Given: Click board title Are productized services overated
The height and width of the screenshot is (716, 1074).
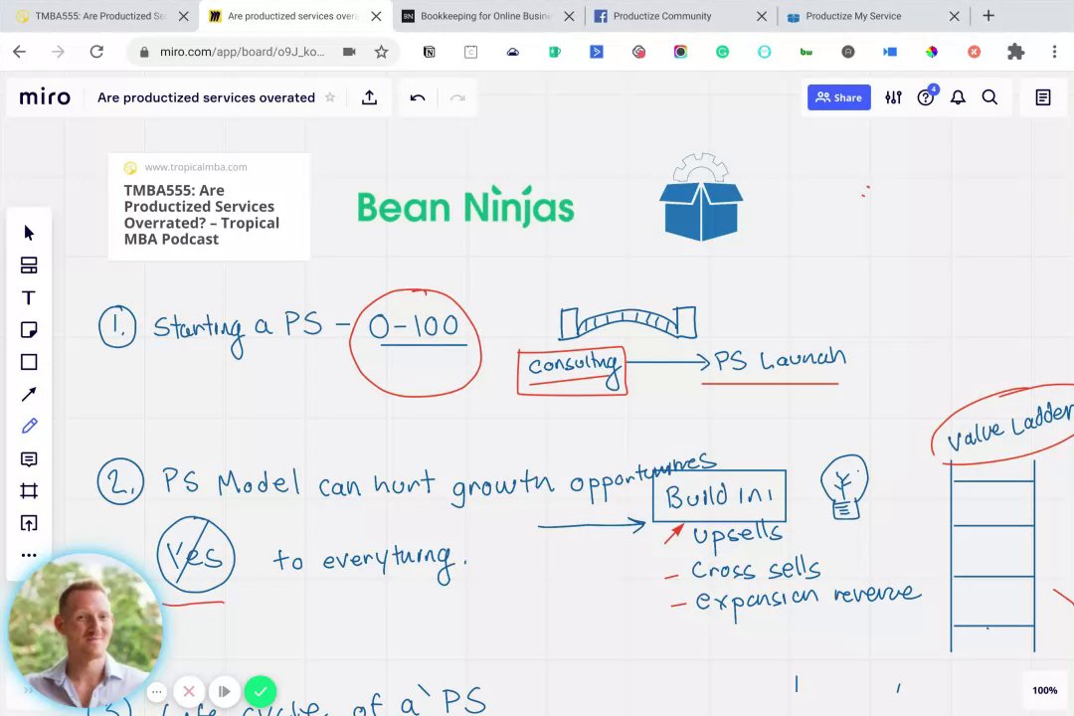Looking at the screenshot, I should click(206, 97).
